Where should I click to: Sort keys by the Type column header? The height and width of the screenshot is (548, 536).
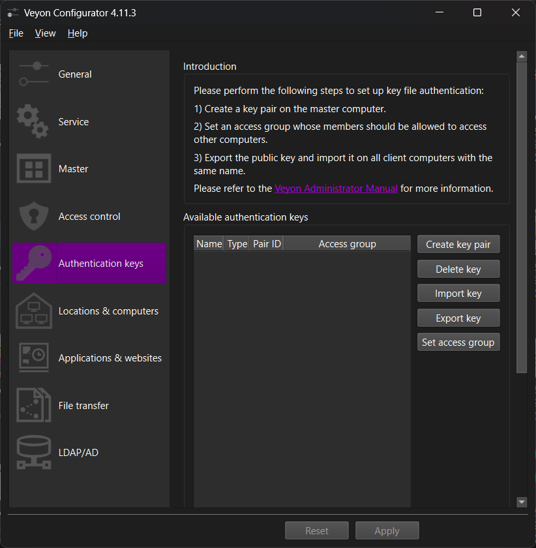[237, 243]
